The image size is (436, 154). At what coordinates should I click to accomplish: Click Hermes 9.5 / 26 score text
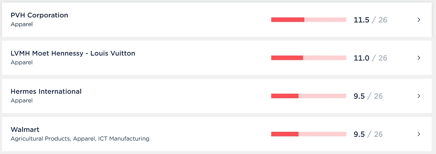point(368,96)
